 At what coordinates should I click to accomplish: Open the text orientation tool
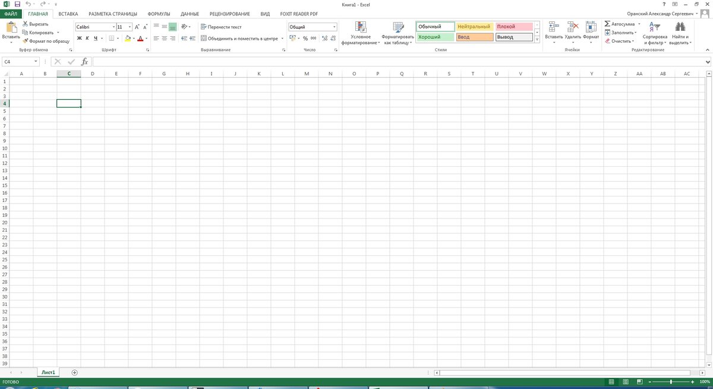185,27
